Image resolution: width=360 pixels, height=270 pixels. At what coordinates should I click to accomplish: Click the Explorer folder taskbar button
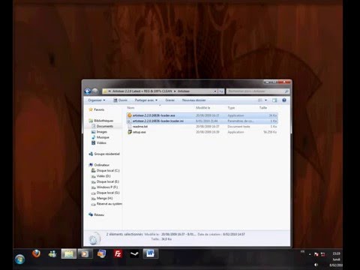tap(69, 254)
